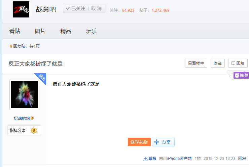The image size is (249, 167).
Task: Open the 战意吧 forum name link
Action: coord(46,9)
